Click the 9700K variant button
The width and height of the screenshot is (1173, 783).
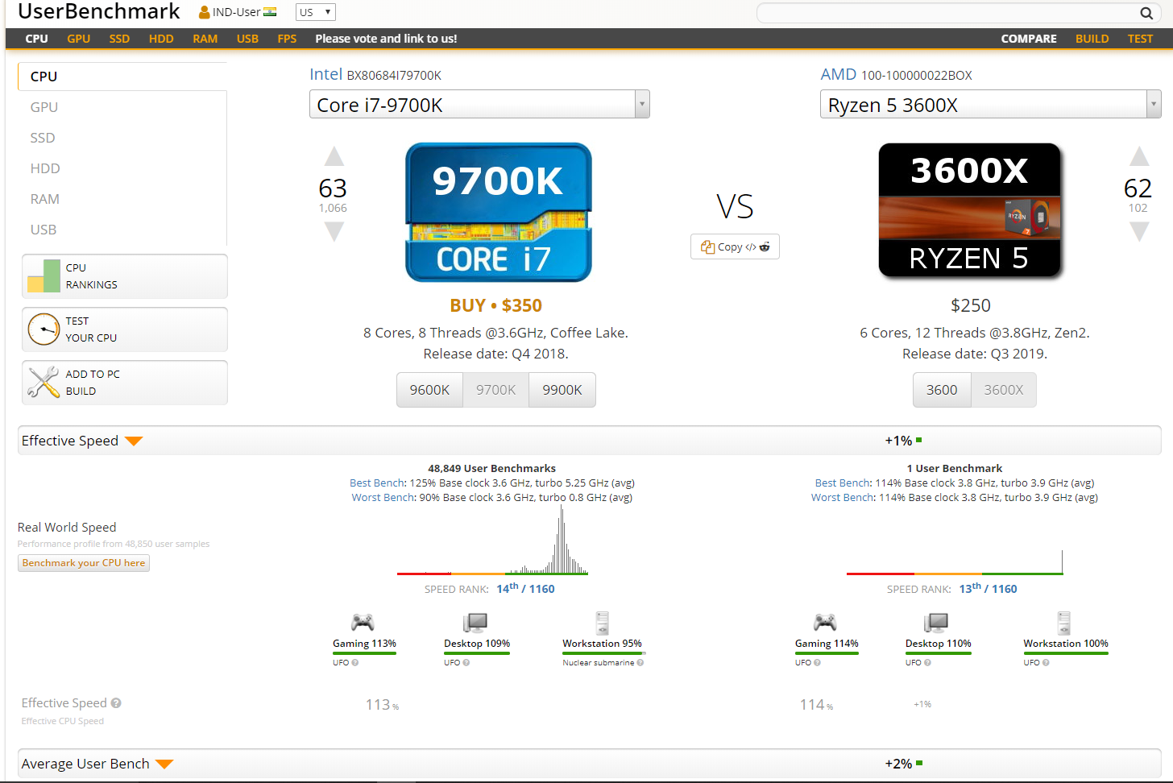tap(495, 390)
